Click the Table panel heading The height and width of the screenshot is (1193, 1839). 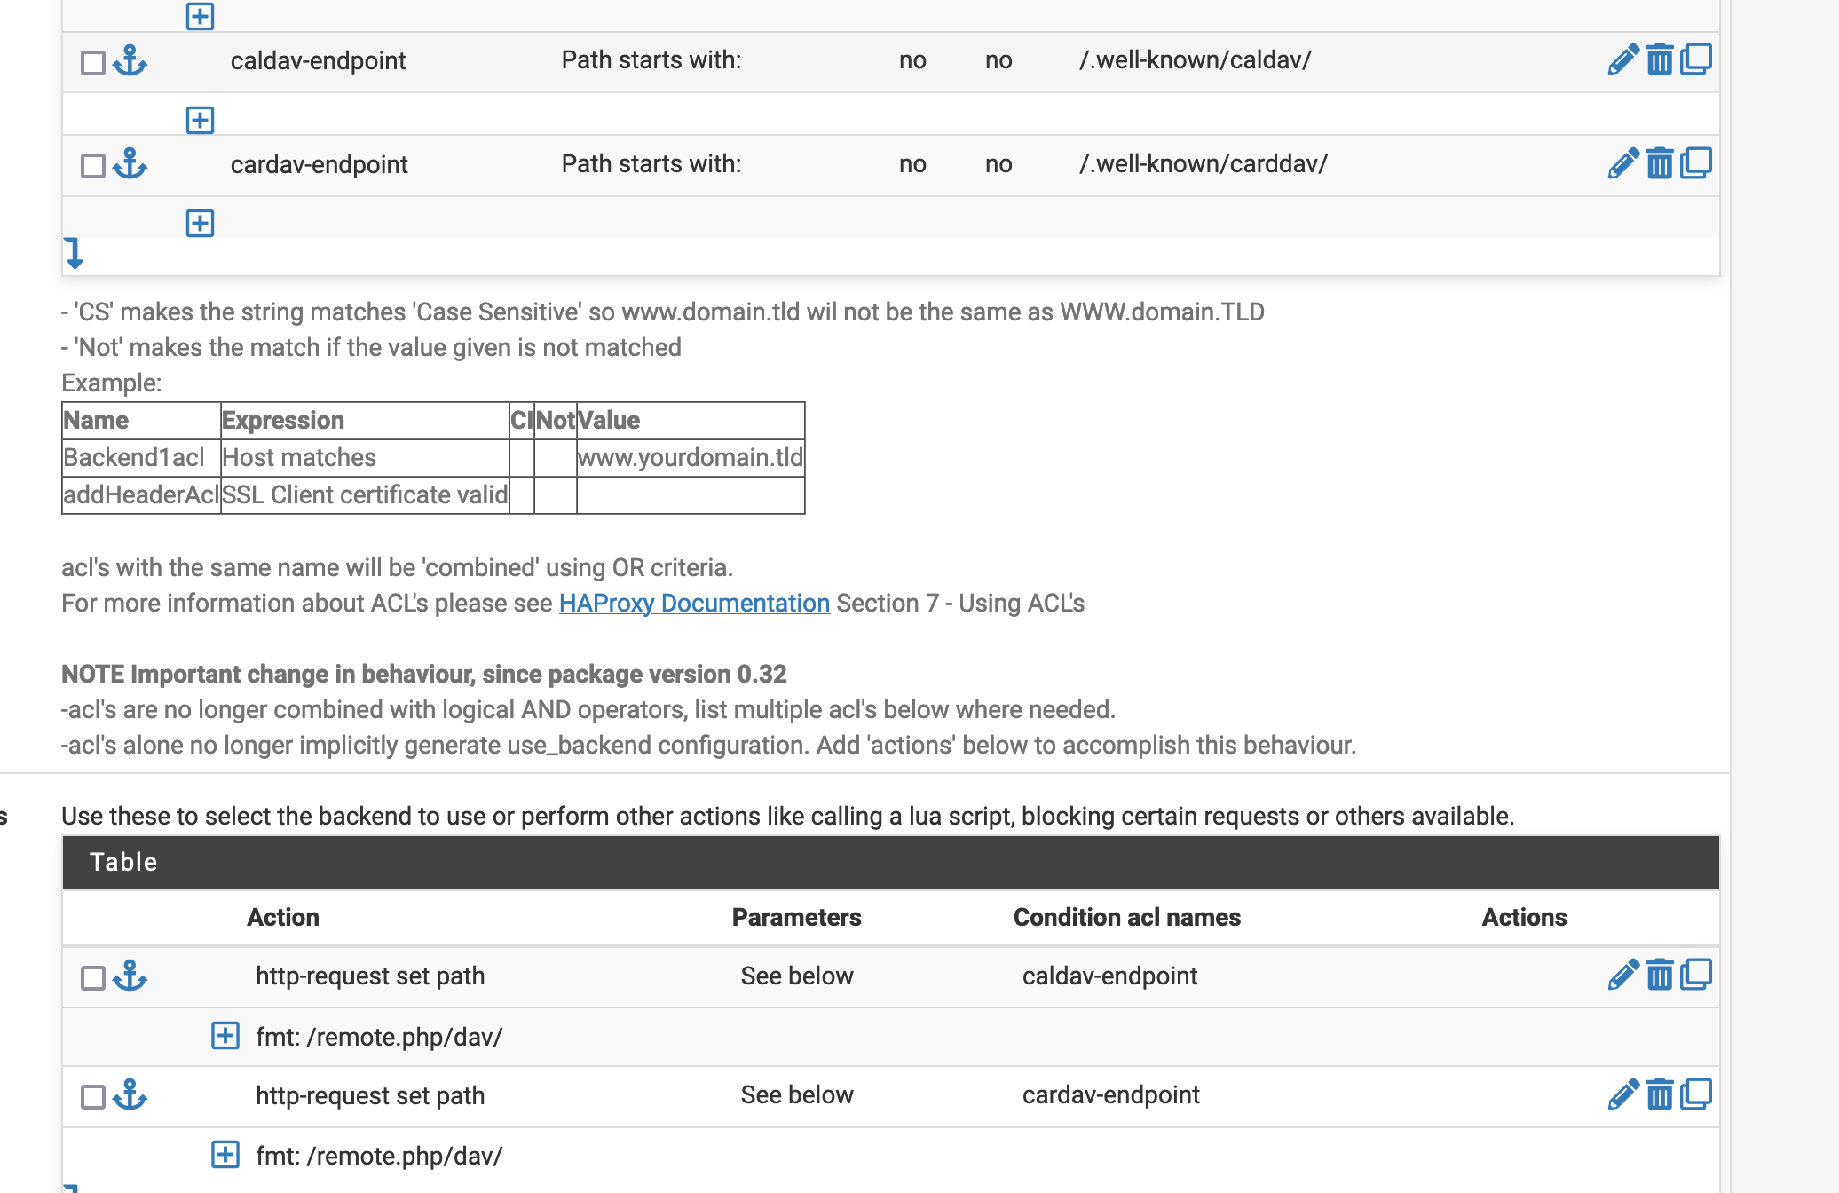point(891,862)
